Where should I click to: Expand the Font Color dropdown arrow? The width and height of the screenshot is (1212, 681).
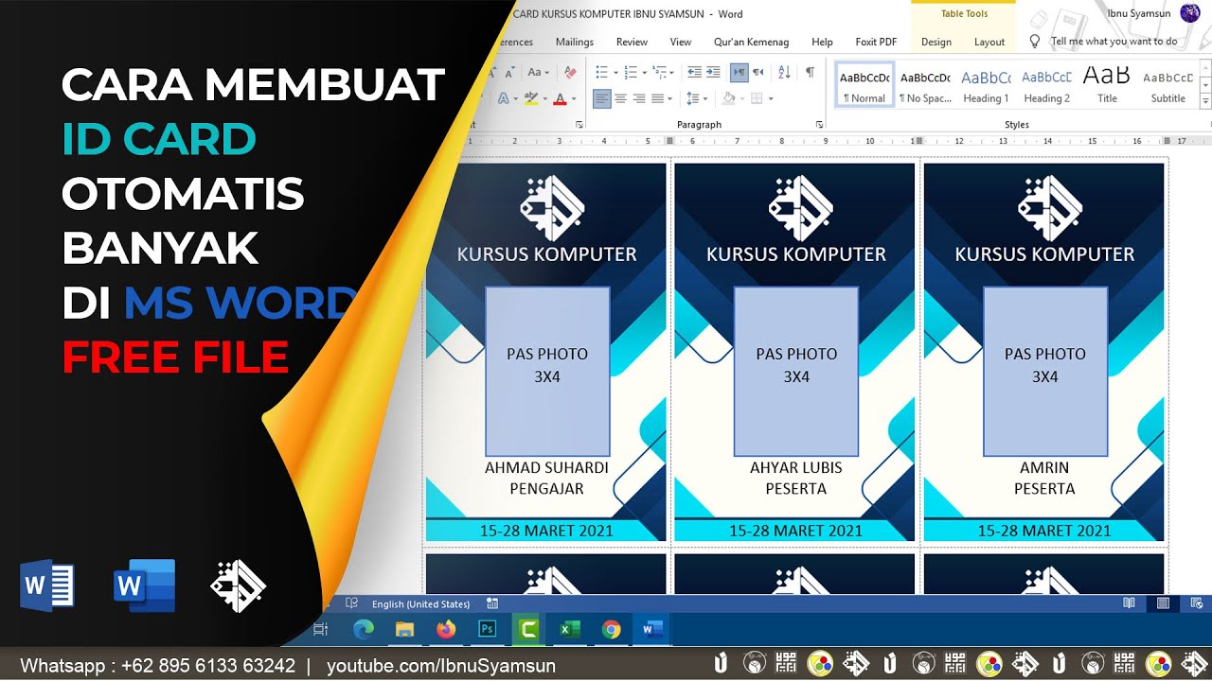point(575,98)
